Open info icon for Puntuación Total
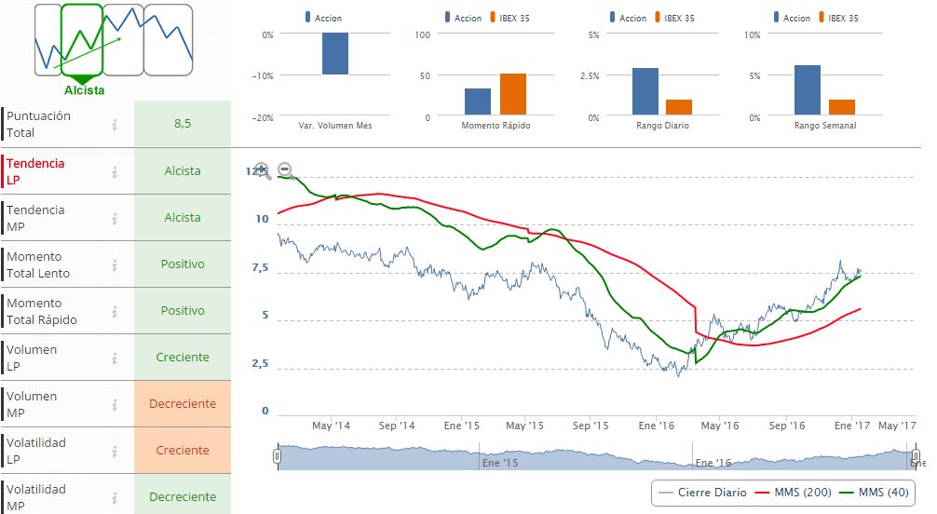The width and height of the screenshot is (937, 514). (x=115, y=125)
